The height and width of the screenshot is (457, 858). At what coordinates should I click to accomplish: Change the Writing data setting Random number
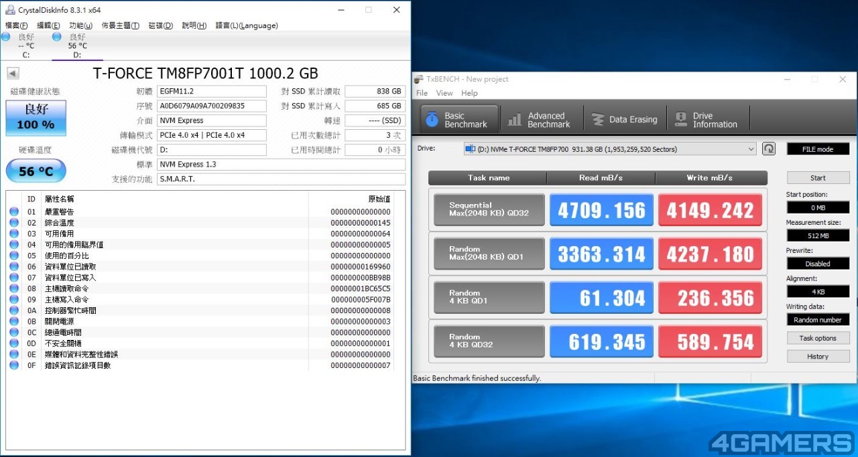(x=818, y=320)
